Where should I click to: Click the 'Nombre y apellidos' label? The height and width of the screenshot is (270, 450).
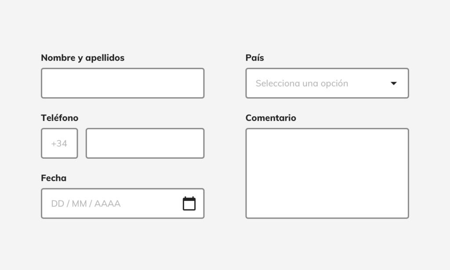tap(83, 58)
